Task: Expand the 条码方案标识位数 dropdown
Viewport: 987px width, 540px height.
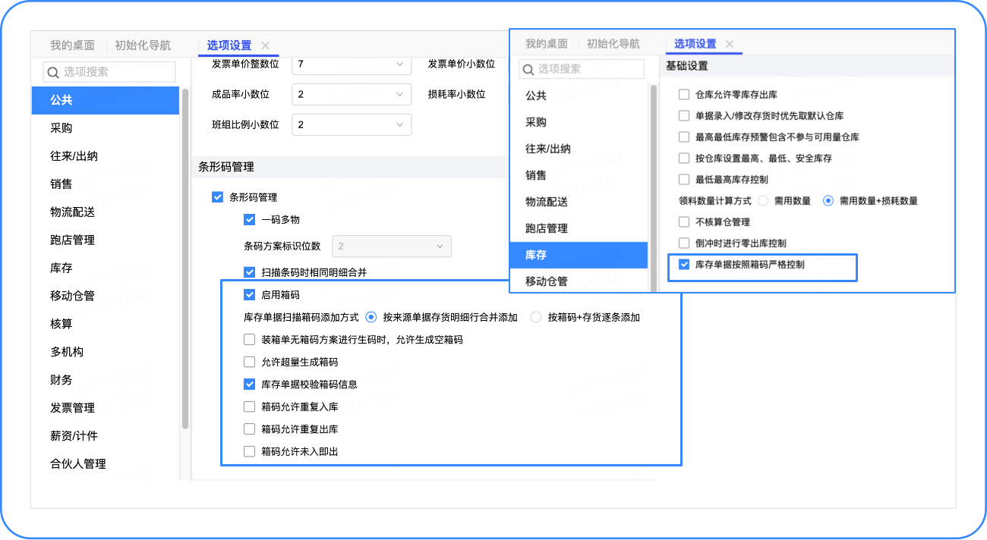Action: click(391, 246)
